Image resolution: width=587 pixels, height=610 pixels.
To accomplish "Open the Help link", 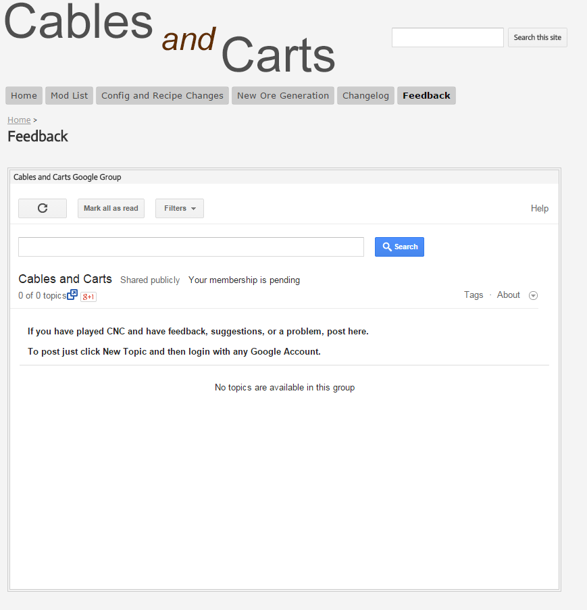I will 539,208.
